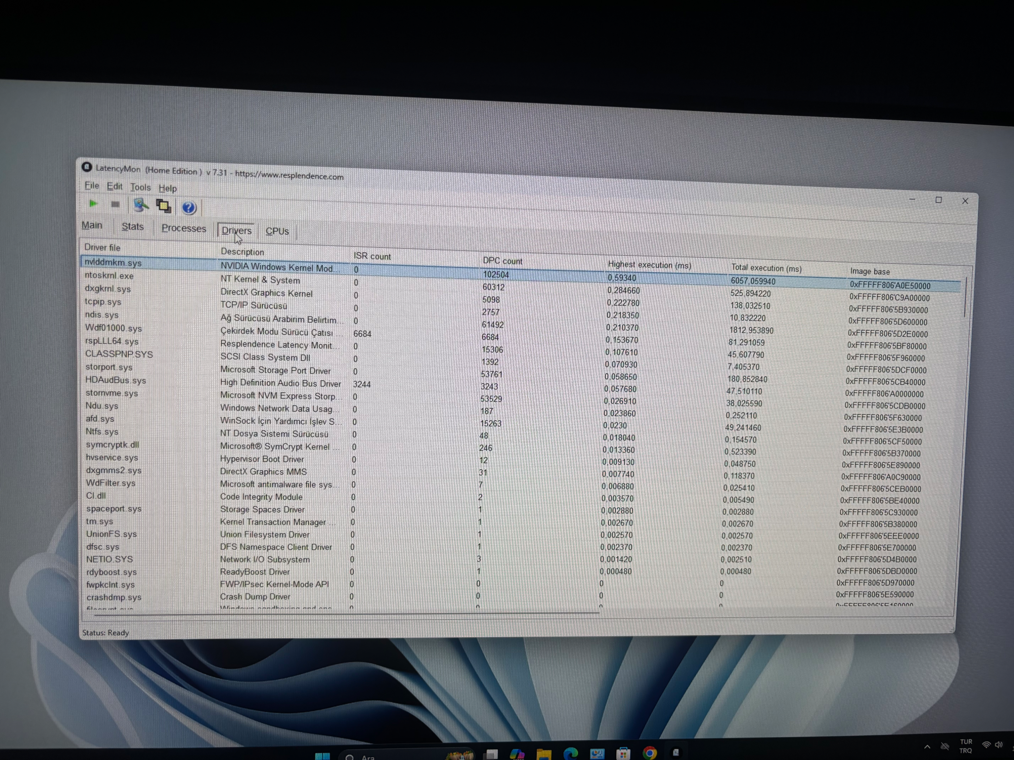Switch to the CPUs tab
Viewport: 1014px width, 760px height.
(x=277, y=231)
